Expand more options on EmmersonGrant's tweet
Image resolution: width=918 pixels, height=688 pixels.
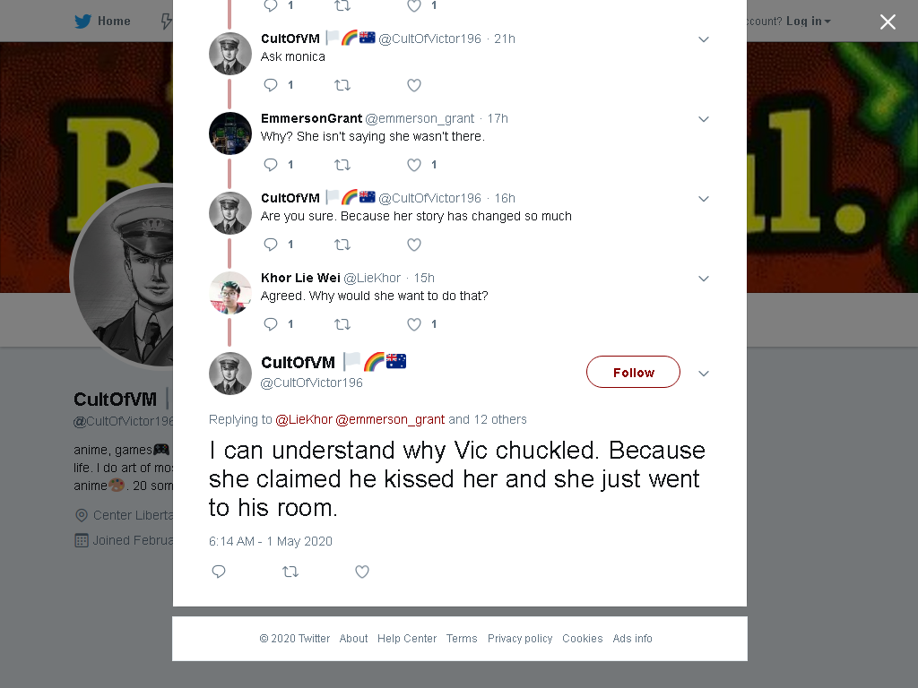click(x=704, y=119)
